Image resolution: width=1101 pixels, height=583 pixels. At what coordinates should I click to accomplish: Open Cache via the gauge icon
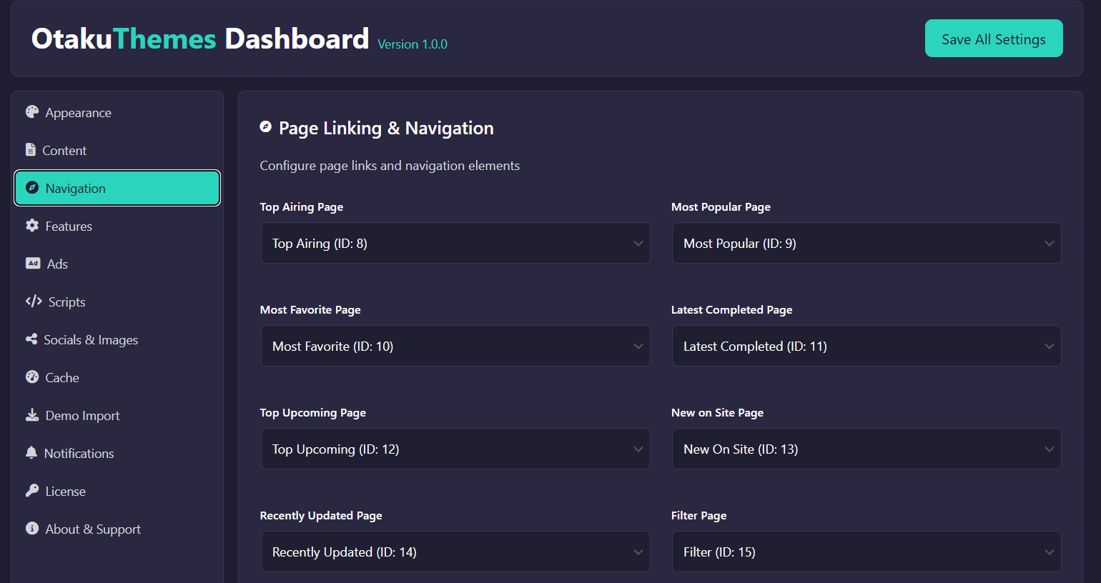click(x=32, y=377)
